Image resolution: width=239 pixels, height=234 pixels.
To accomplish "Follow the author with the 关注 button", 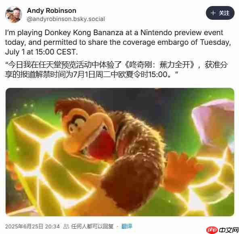I will 220,13.
